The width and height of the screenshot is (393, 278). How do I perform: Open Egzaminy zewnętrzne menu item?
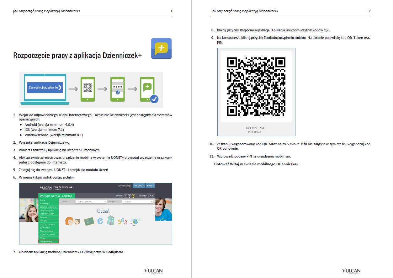tap(48, 207)
